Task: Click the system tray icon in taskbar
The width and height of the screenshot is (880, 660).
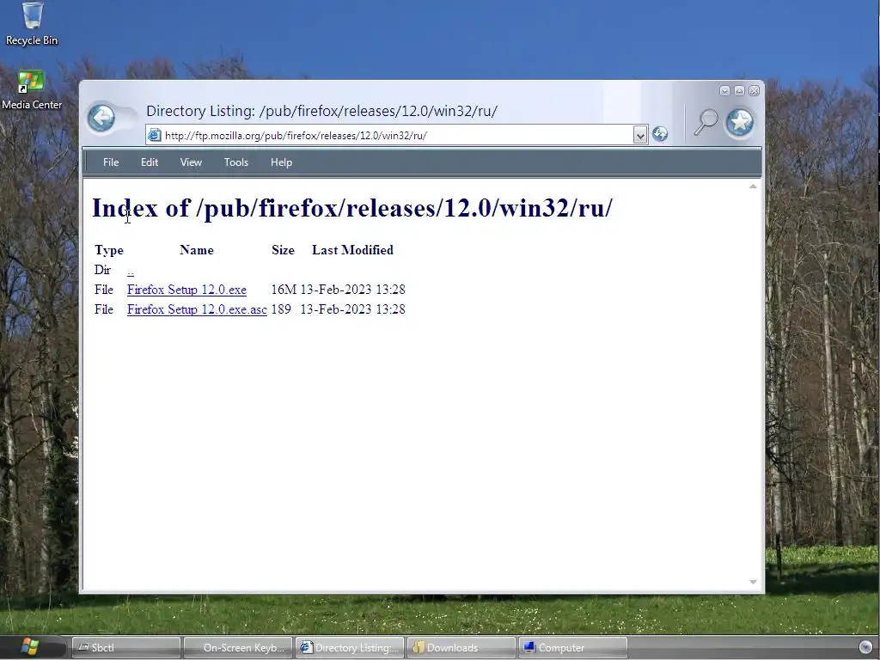Action: tap(865, 647)
